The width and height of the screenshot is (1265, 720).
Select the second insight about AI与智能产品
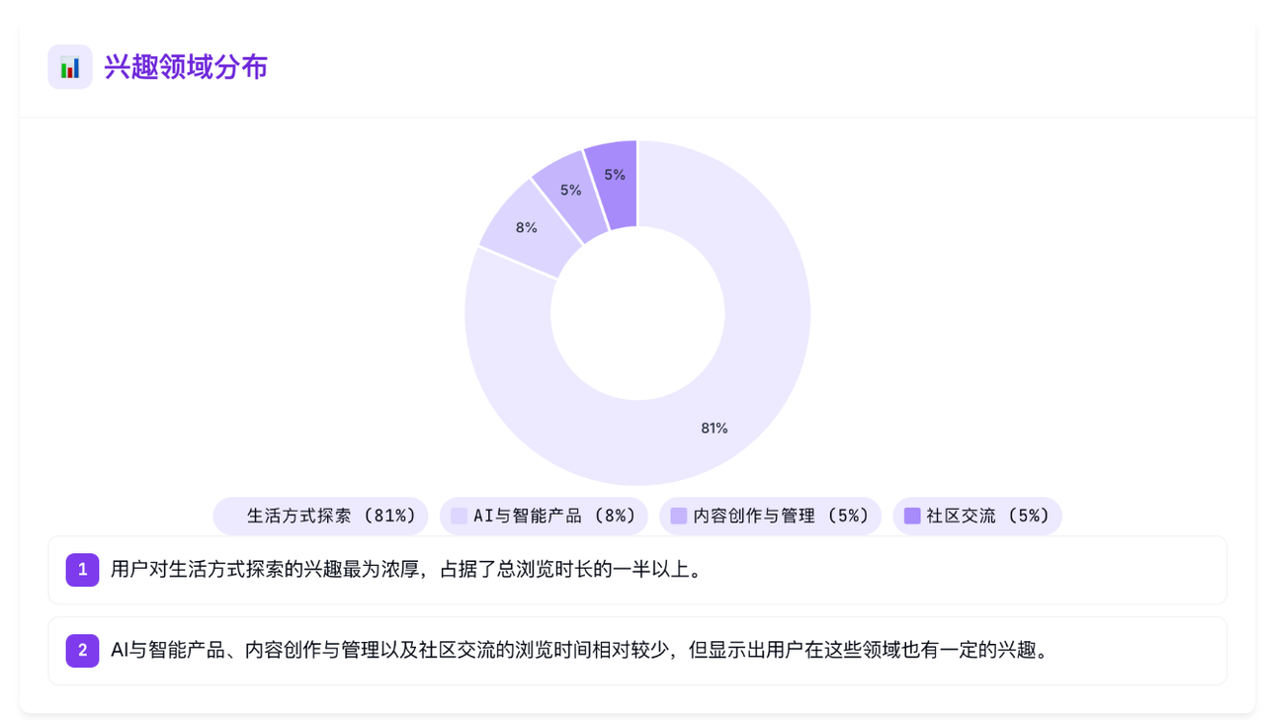637,651
